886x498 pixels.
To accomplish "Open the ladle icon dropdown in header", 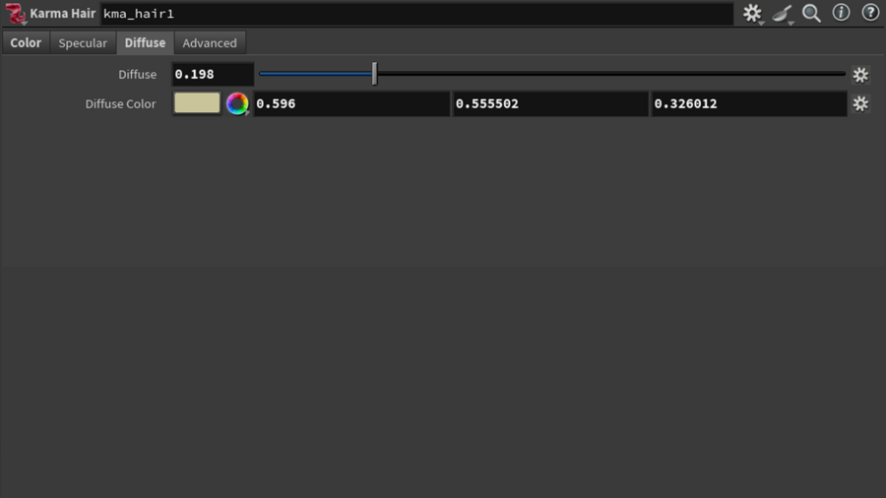I will coord(783,14).
